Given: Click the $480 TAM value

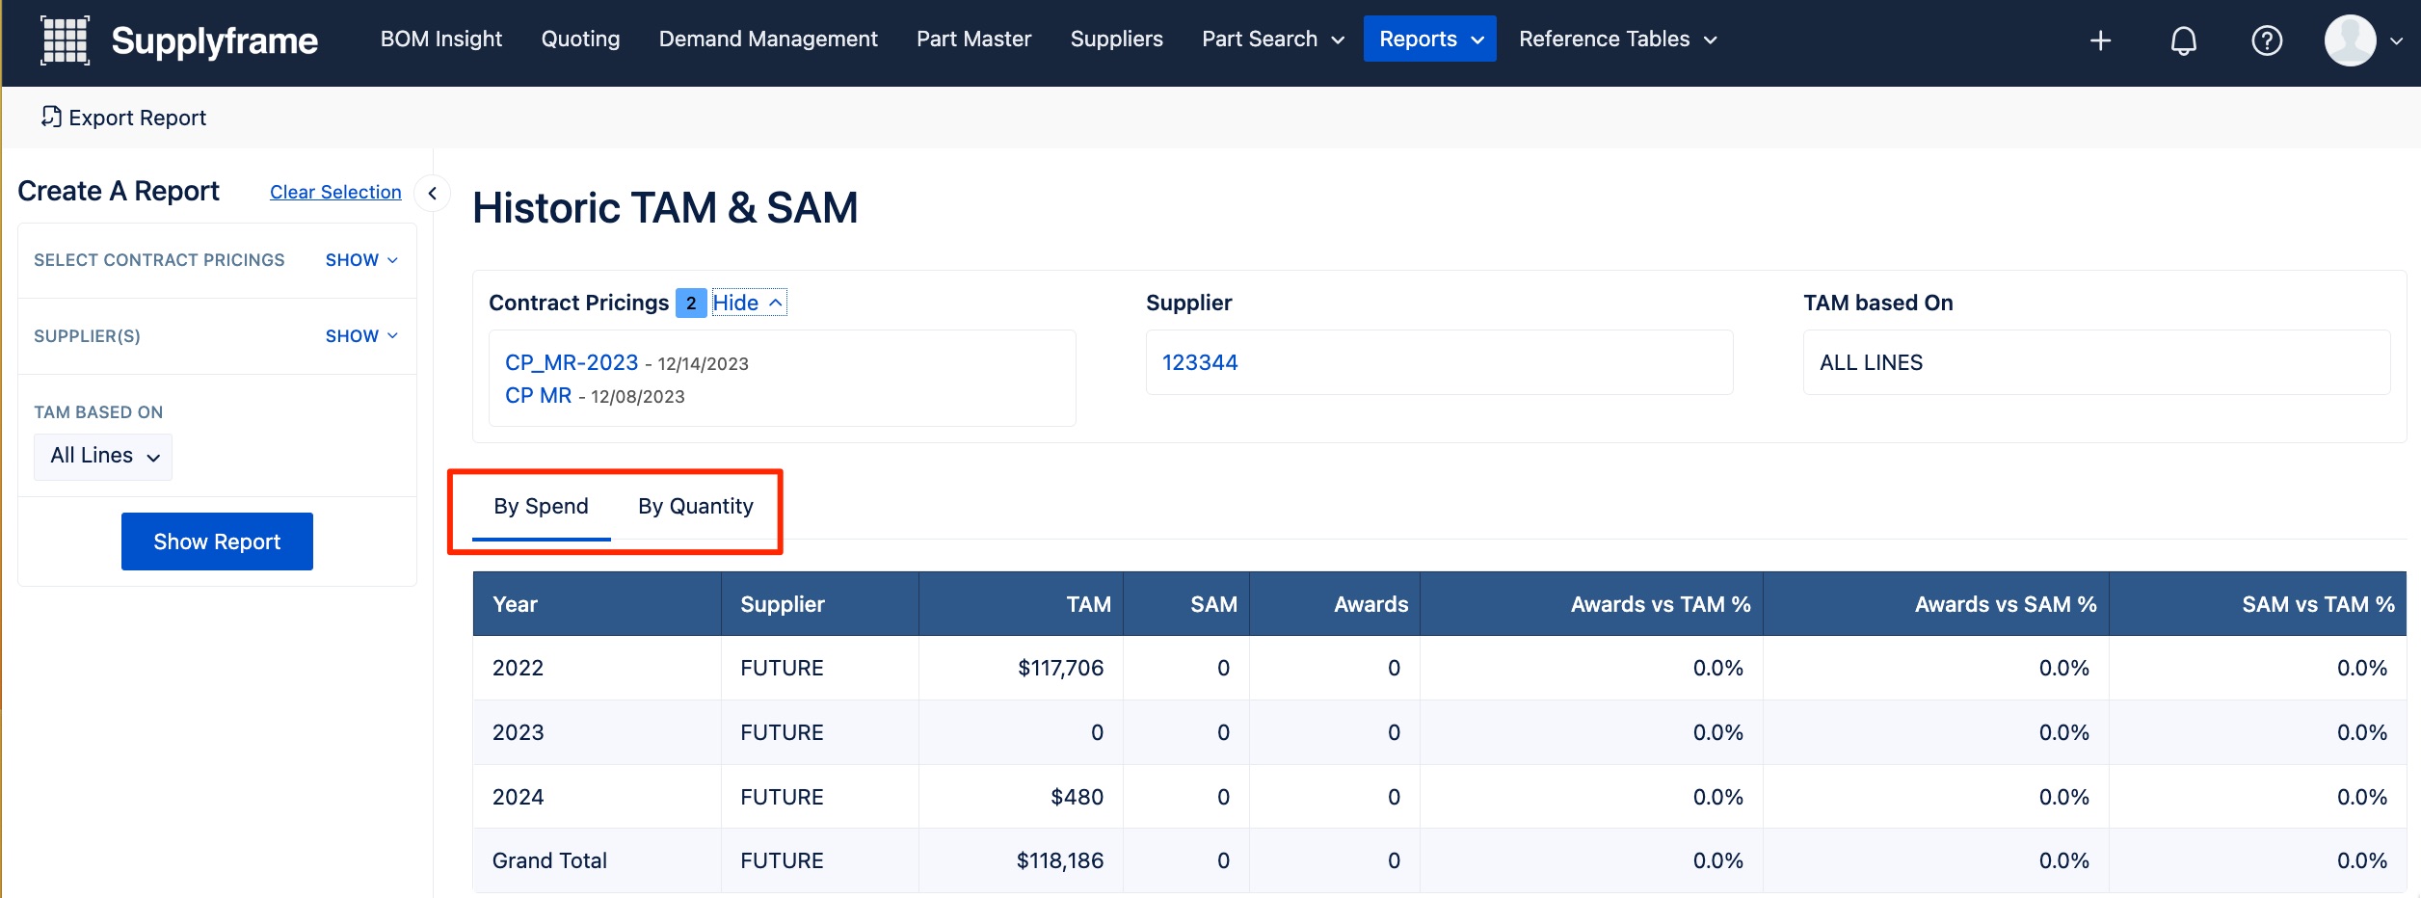Looking at the screenshot, I should 1077,797.
